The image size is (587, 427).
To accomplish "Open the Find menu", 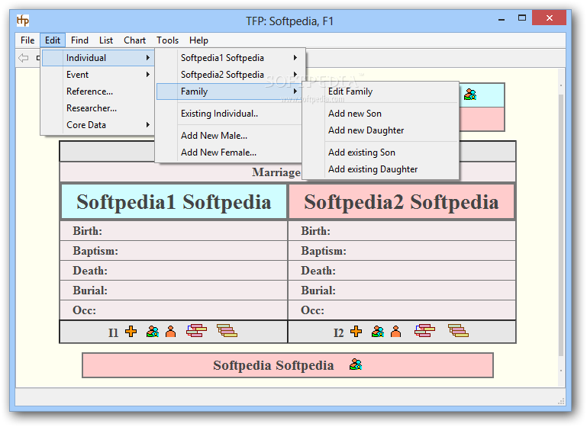I will click(79, 40).
